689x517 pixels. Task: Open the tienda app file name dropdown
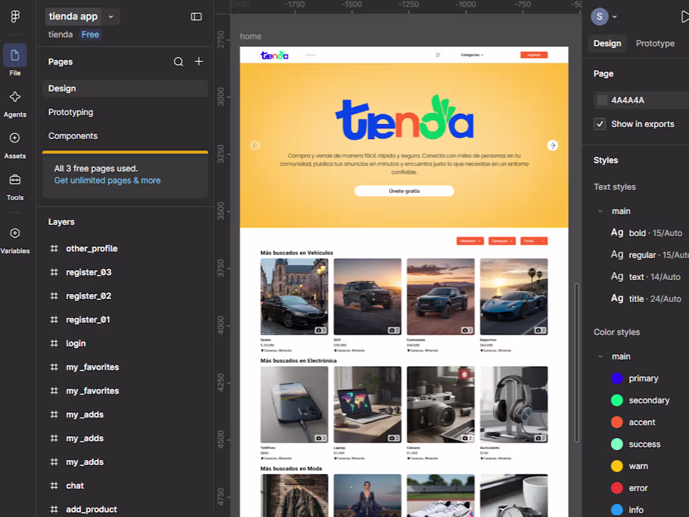point(111,17)
